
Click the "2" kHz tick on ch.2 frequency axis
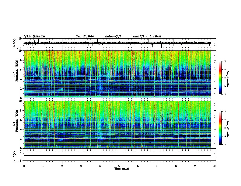pyautogui.click(x=21, y=139)
